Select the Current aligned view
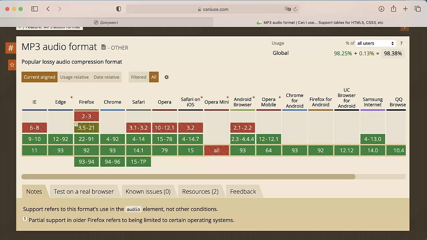The image size is (427, 240). 39,77
